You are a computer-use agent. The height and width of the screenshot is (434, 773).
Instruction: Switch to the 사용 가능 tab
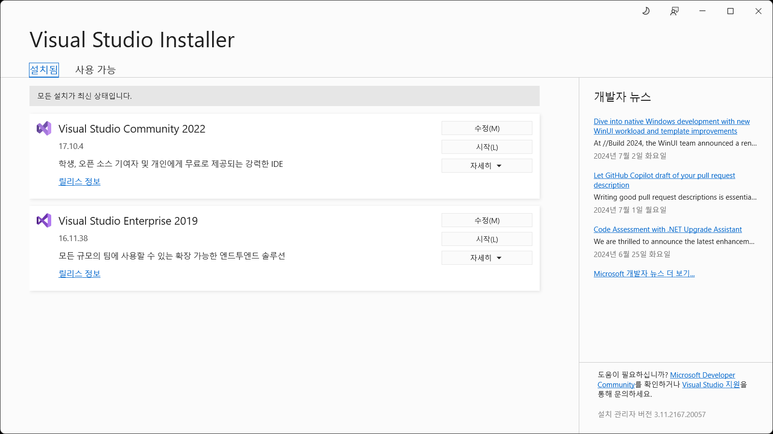pyautogui.click(x=96, y=70)
